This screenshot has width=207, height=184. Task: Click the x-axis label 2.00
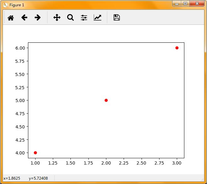click(106, 163)
